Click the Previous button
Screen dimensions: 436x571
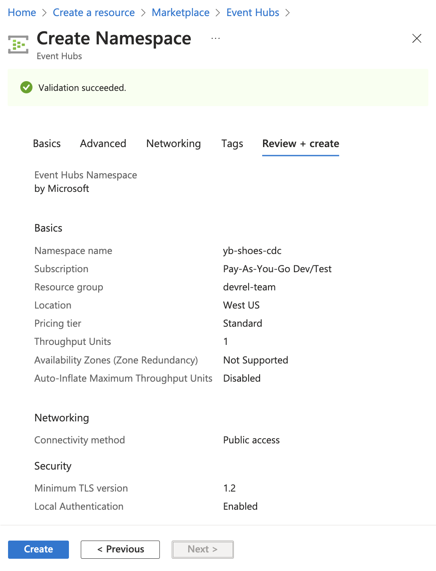click(120, 549)
